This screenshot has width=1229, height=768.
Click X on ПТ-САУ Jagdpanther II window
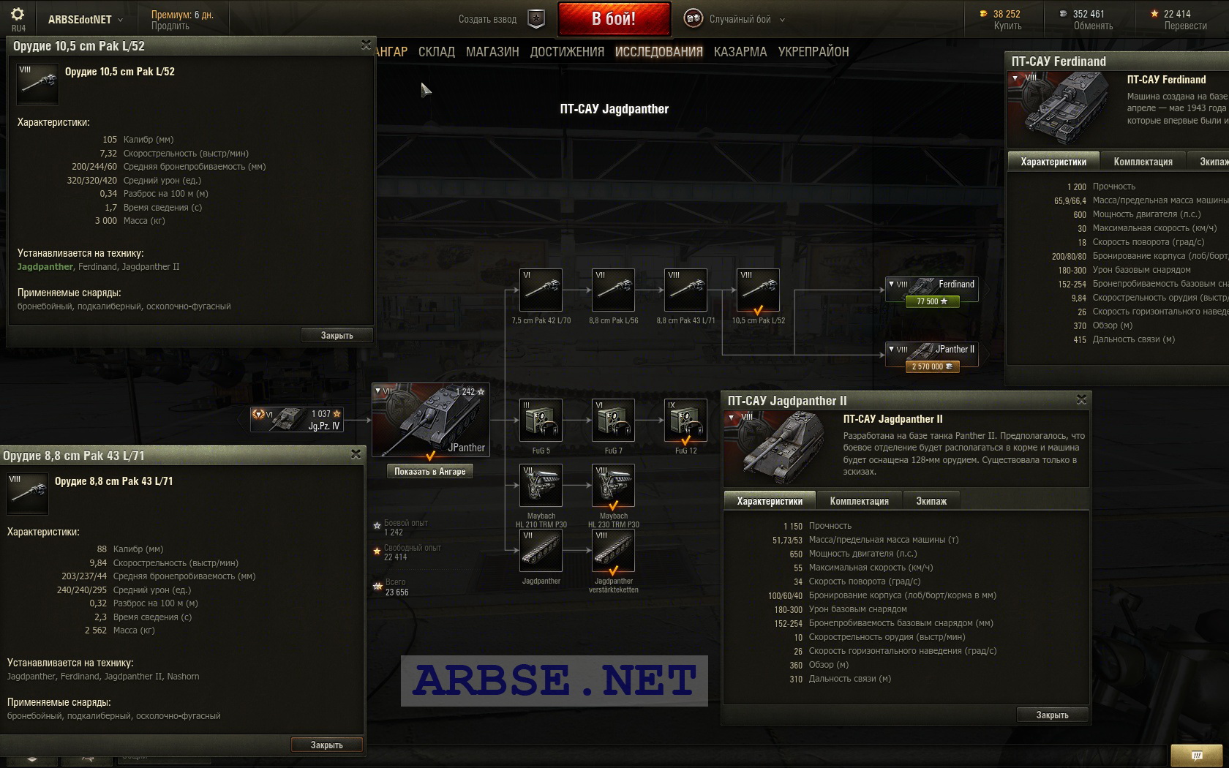click(x=1081, y=399)
